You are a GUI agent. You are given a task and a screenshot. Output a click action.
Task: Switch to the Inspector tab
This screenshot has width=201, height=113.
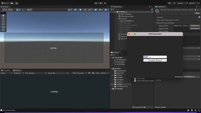click(x=160, y=7)
